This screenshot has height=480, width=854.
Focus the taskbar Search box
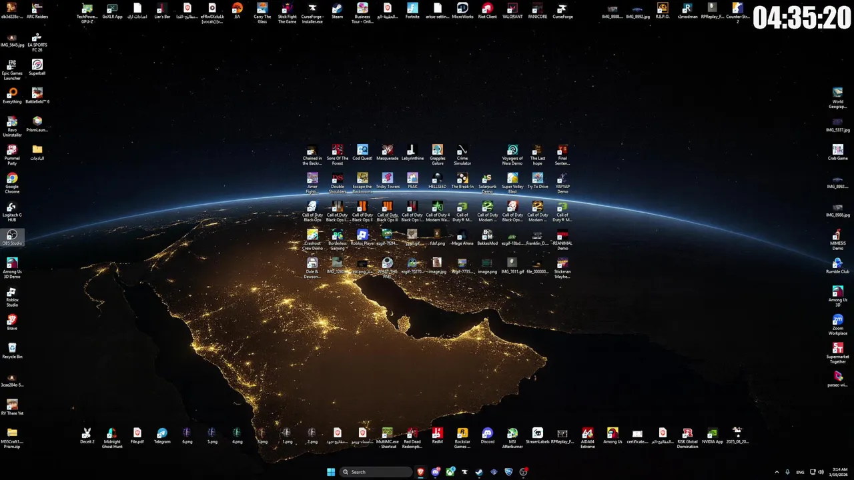pos(376,472)
